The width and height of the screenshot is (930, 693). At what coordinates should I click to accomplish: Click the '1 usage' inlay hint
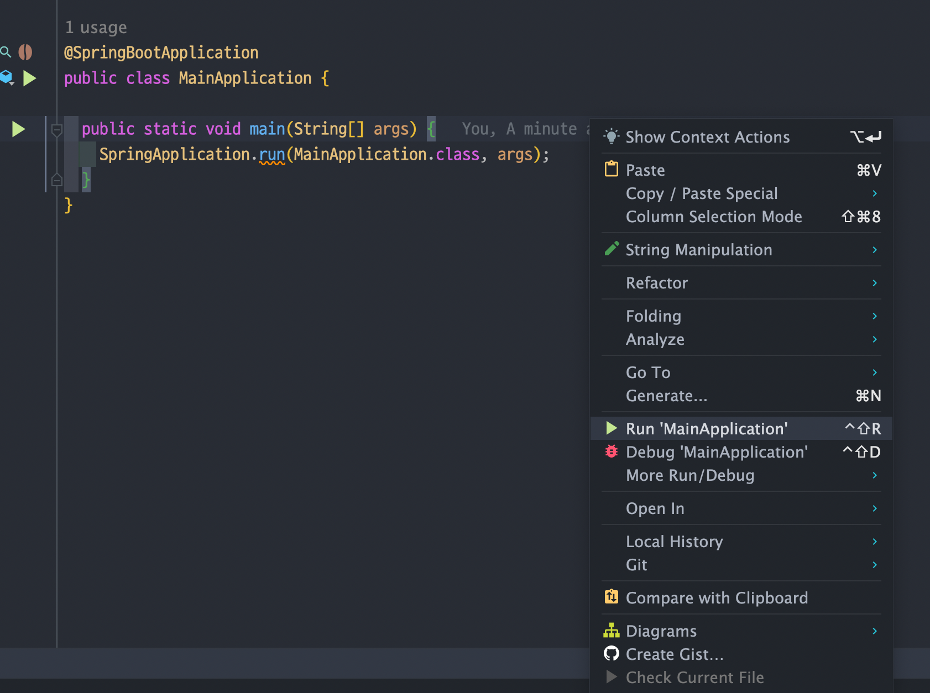point(96,28)
